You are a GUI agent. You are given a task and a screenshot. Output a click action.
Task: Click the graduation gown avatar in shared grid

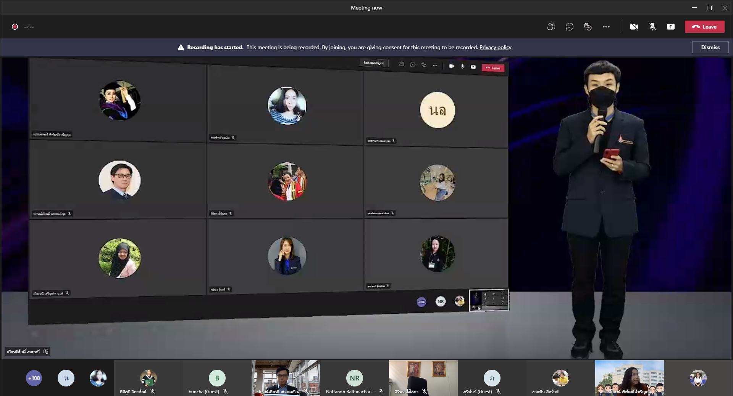[x=119, y=101]
